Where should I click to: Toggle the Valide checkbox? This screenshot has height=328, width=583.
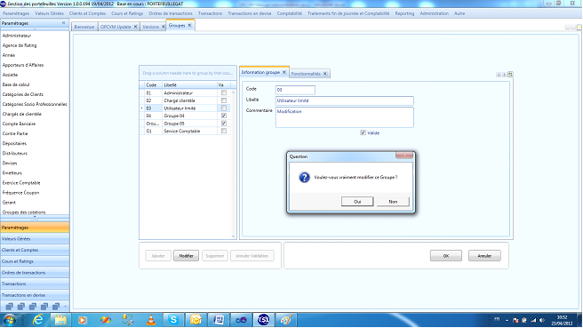[363, 132]
